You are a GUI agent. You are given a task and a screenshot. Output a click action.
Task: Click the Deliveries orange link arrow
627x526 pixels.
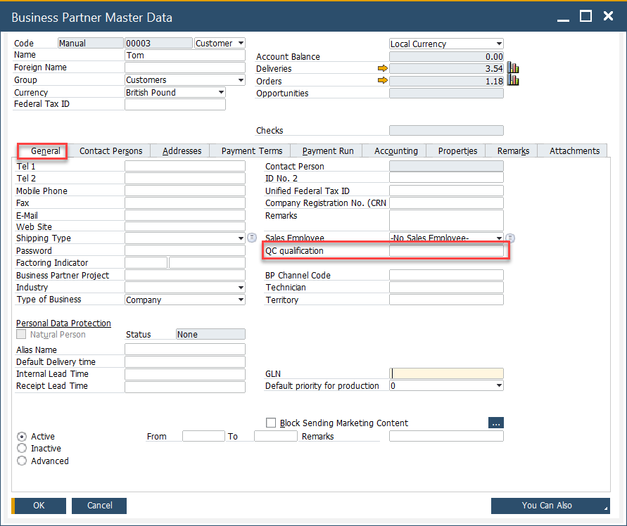tap(382, 69)
